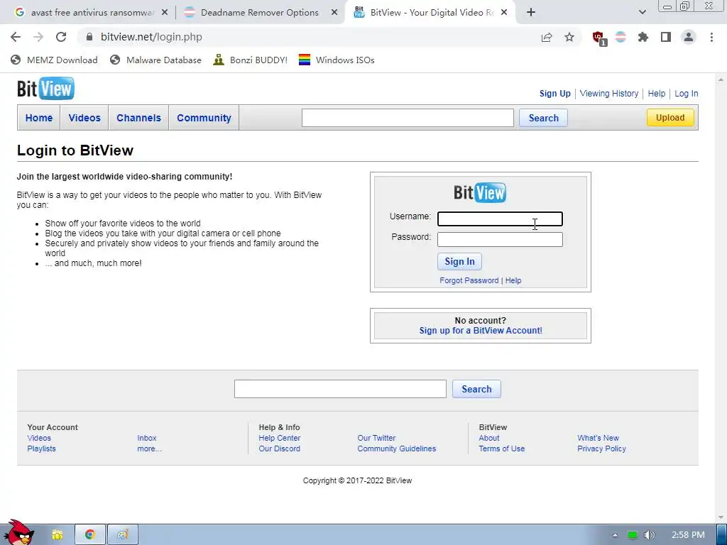
Task: Open Windows ISOs bookmark
Action: click(x=337, y=60)
